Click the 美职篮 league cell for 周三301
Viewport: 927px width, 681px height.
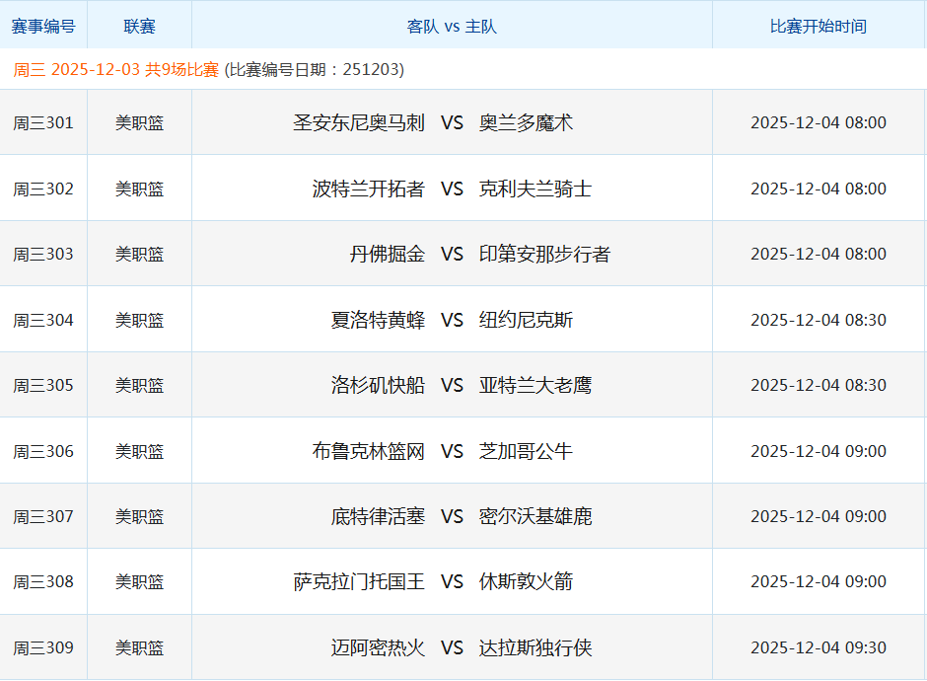(139, 122)
